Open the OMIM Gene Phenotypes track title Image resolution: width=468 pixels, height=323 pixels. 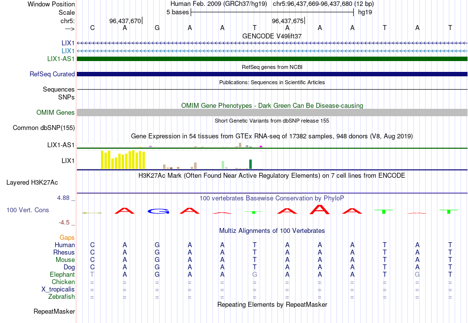pos(272,105)
